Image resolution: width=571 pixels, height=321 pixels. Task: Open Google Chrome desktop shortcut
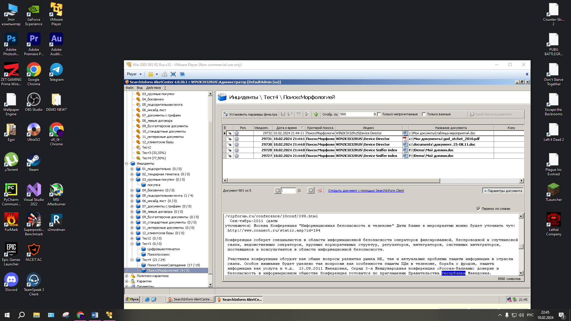pos(34,74)
